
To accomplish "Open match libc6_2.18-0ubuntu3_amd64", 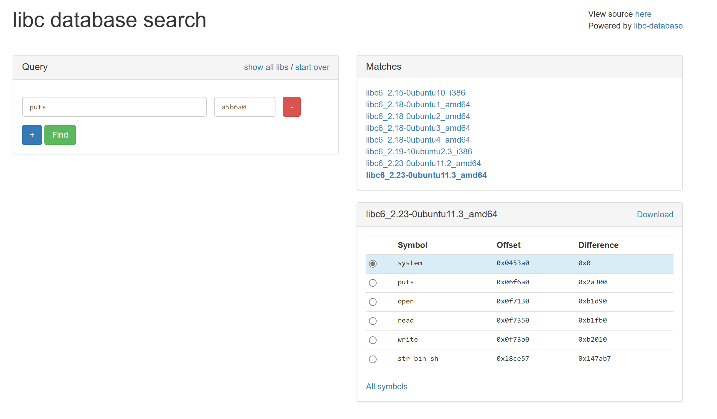I will click(x=418, y=128).
